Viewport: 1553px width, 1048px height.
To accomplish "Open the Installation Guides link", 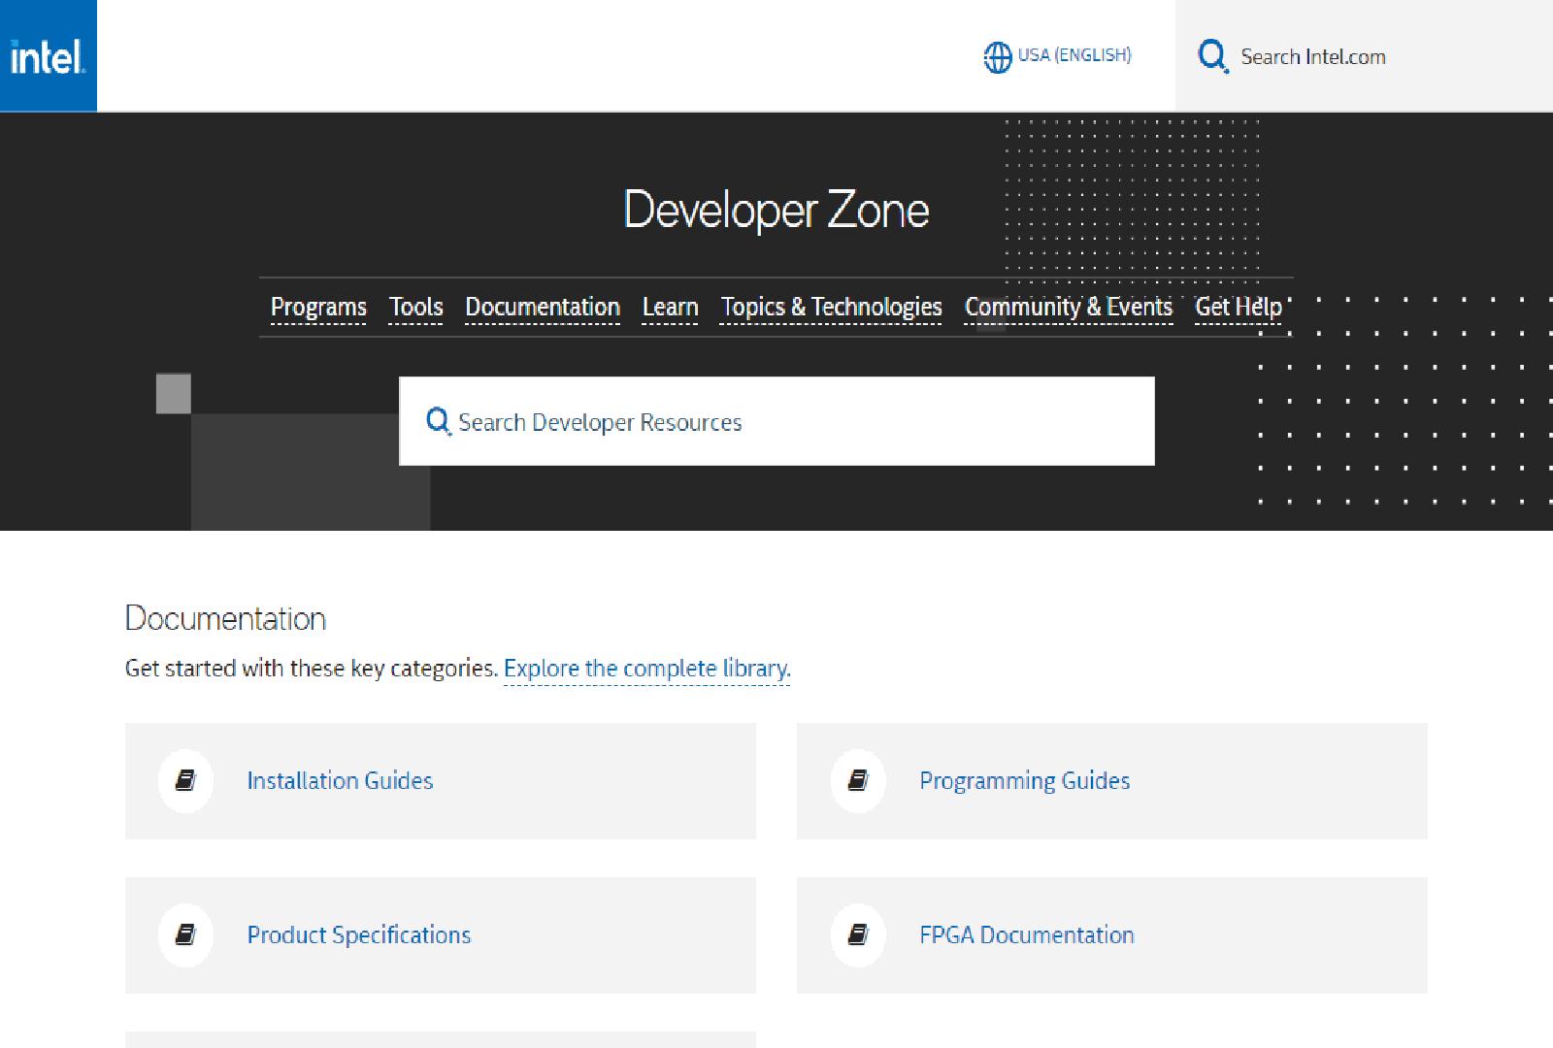I will (x=340, y=780).
